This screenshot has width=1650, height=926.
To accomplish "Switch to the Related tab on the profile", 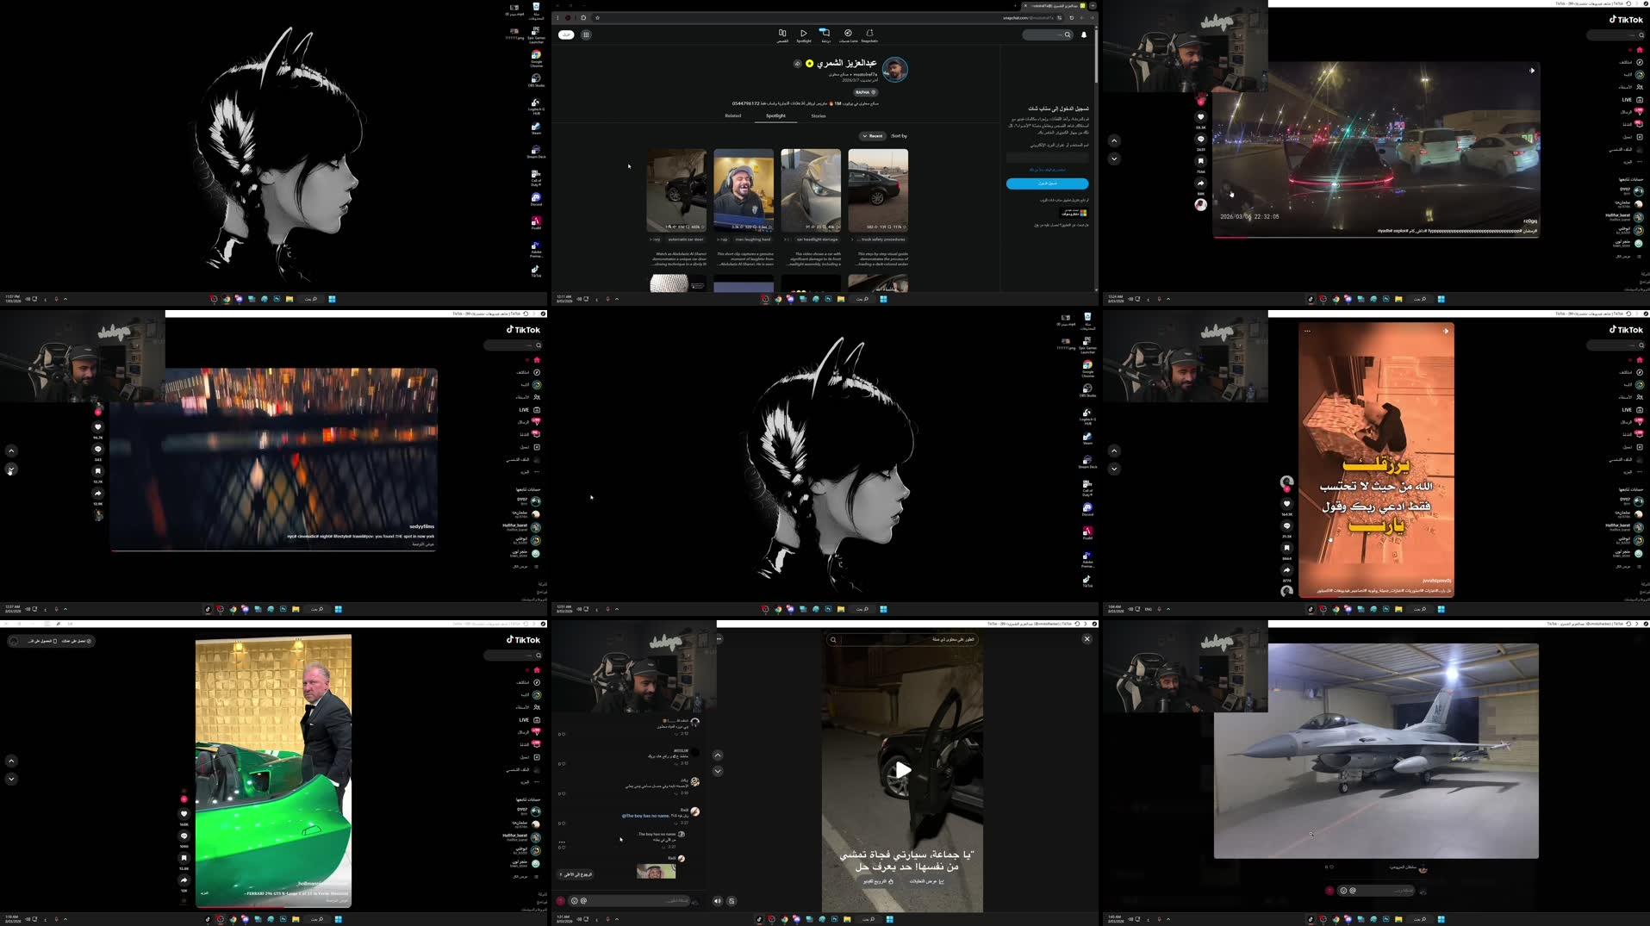I will point(733,115).
